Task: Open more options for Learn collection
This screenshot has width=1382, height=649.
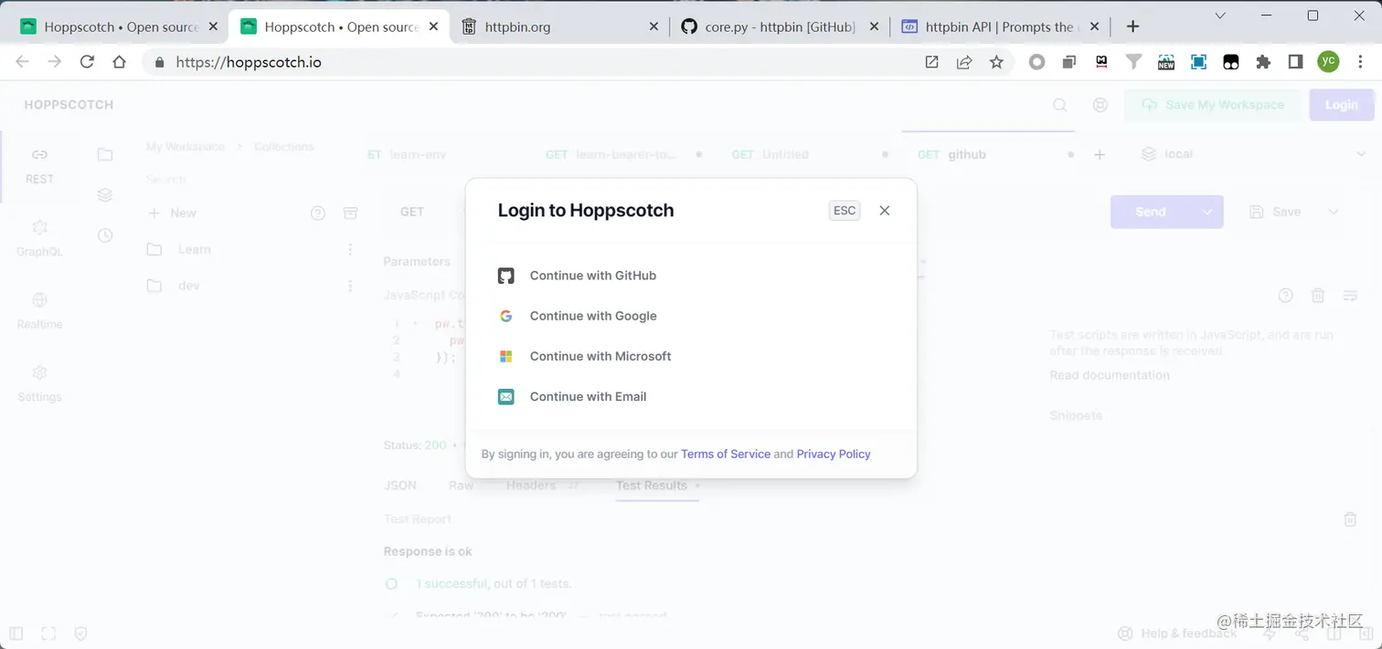Action: tap(350, 249)
